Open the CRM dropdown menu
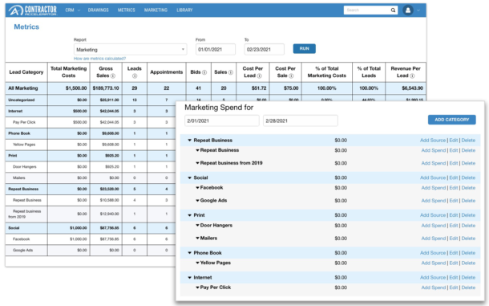 73,10
